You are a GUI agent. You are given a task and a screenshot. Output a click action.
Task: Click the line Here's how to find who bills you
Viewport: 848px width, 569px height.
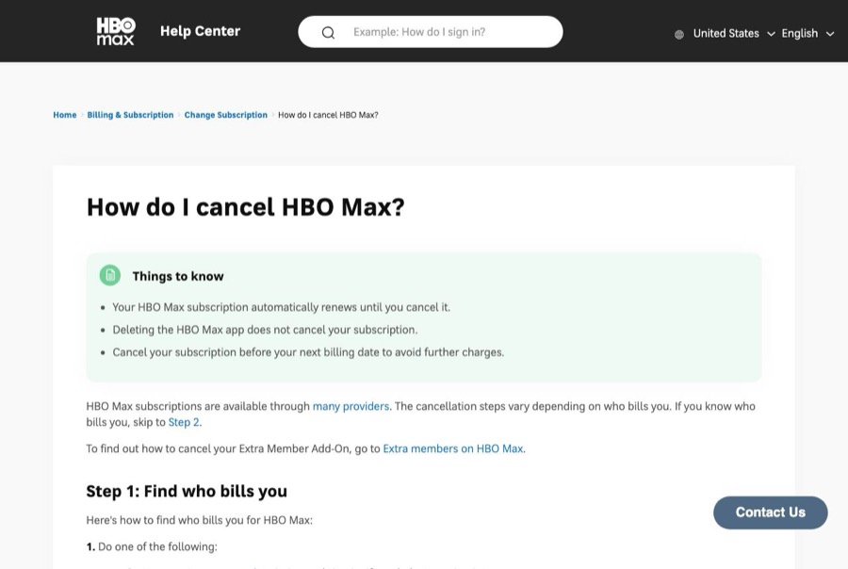click(x=200, y=520)
